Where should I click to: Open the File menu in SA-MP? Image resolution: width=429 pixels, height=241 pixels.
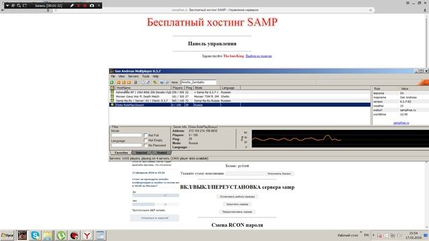pos(113,76)
